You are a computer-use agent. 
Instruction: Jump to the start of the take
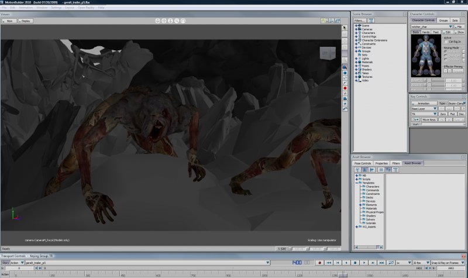pos(329,263)
